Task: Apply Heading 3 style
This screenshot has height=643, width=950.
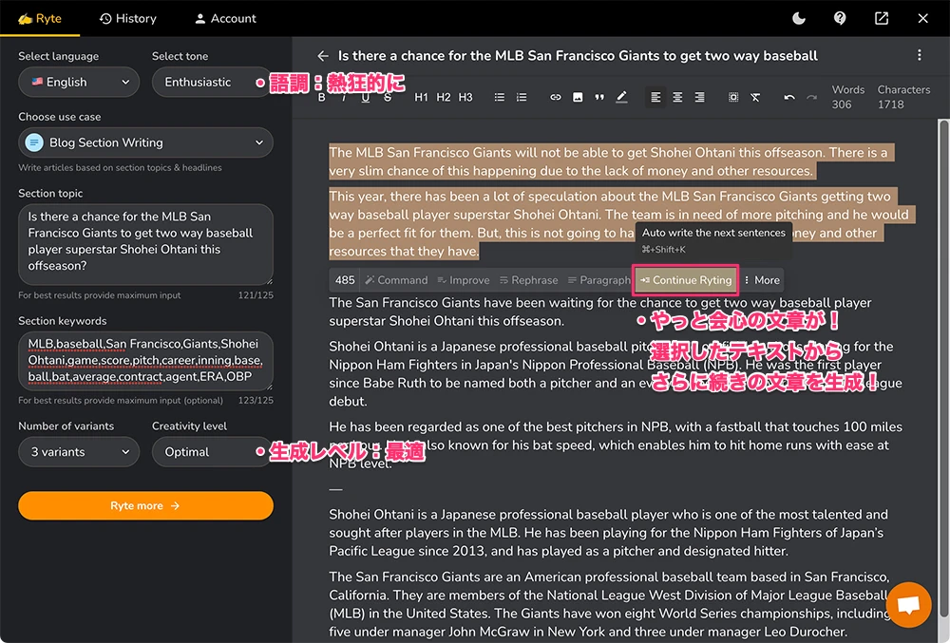Action: coord(465,98)
